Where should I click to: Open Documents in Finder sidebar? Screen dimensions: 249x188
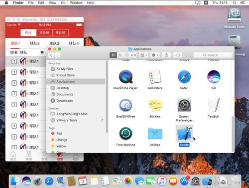pyautogui.click(x=76, y=94)
